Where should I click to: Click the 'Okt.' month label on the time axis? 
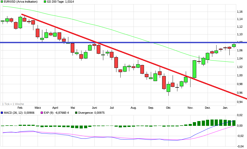168,108
